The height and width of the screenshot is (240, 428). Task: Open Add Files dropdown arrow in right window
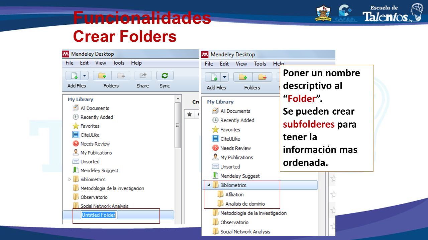tap(224, 77)
